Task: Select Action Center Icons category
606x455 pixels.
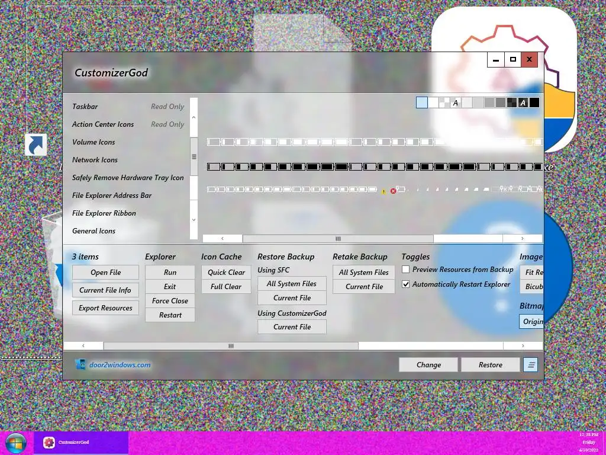Action: coord(128,124)
